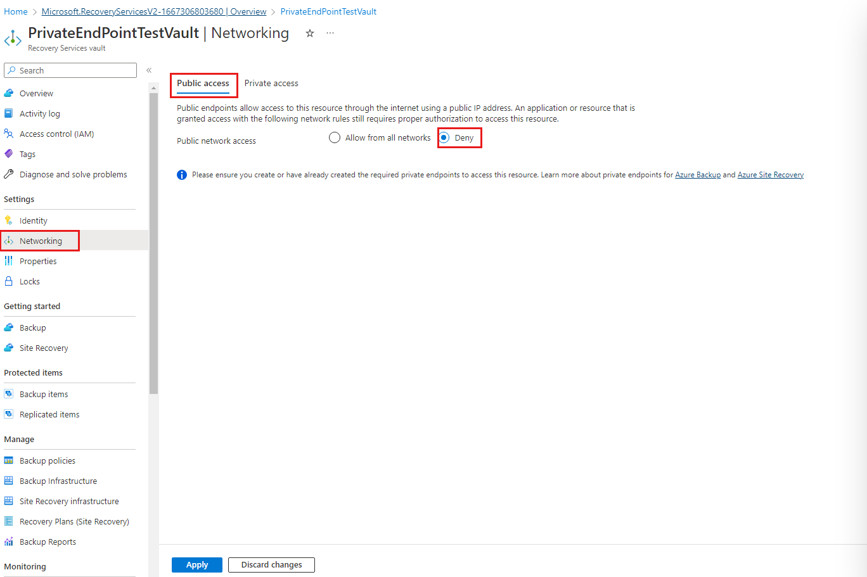Click the sidebar Search input field
The height and width of the screenshot is (577, 867).
point(70,70)
